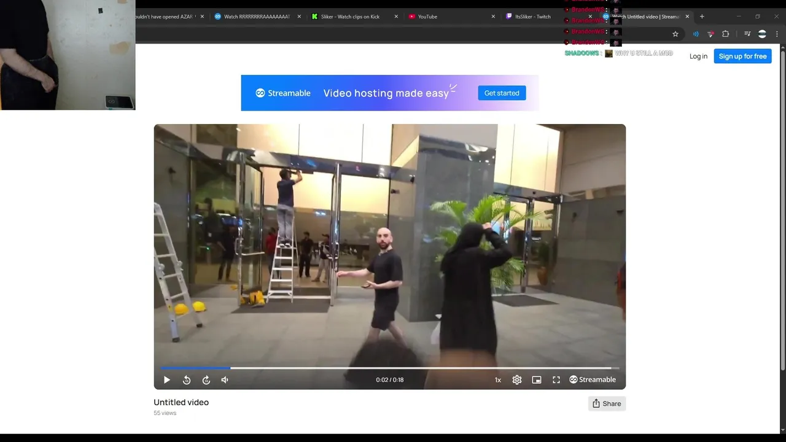Click the Log in link
This screenshot has width=786, height=442.
tap(698, 56)
